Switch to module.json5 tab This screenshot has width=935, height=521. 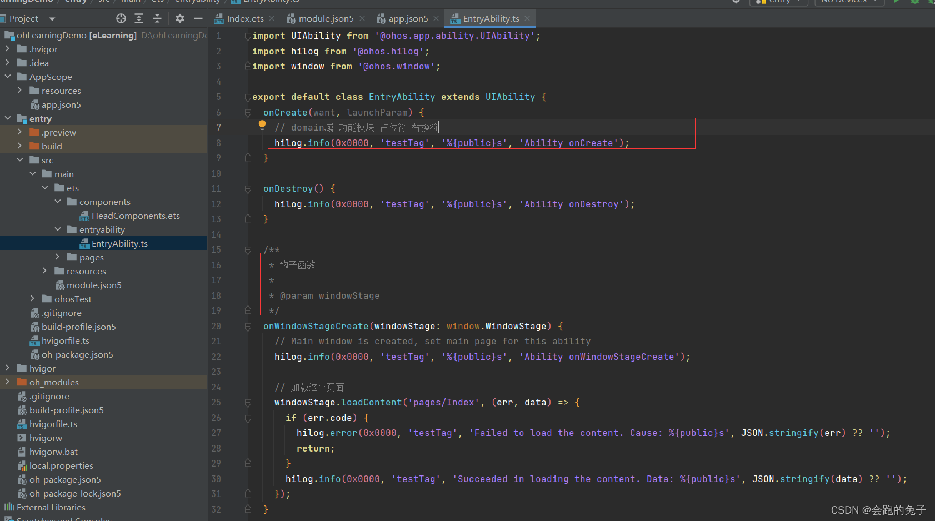point(320,18)
